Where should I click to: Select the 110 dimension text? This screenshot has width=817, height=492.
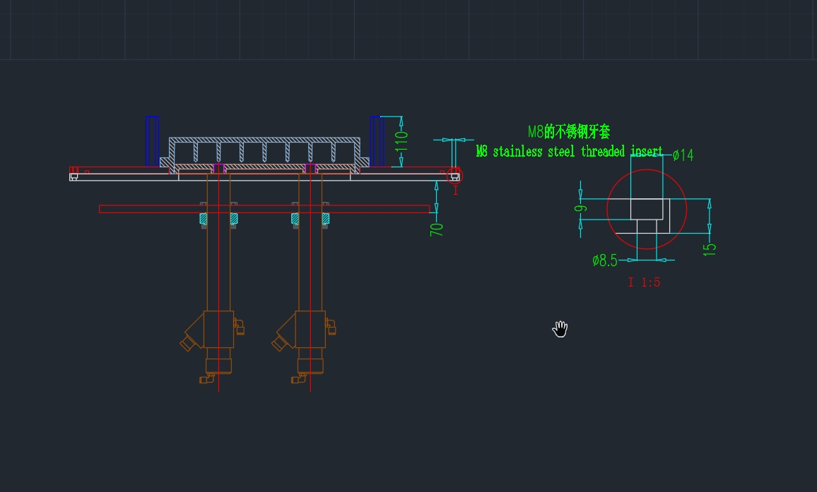401,141
